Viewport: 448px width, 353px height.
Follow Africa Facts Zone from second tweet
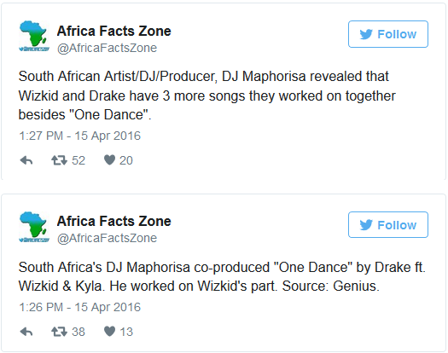point(388,225)
